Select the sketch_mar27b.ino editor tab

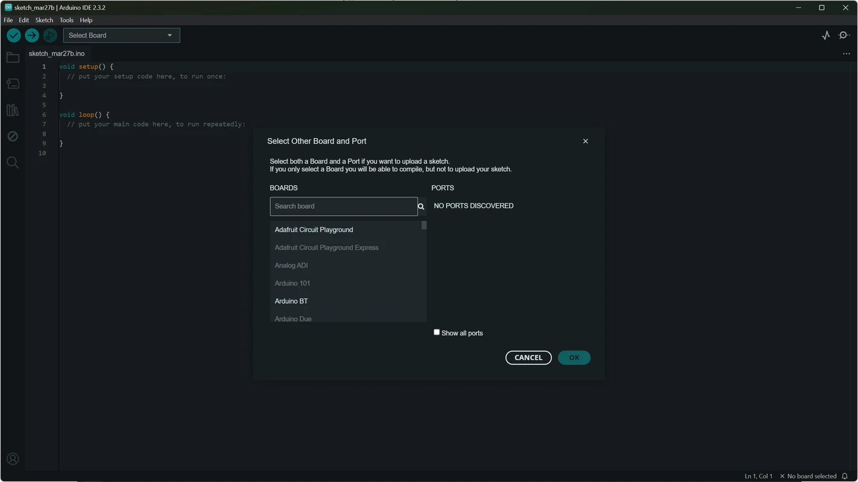[57, 54]
